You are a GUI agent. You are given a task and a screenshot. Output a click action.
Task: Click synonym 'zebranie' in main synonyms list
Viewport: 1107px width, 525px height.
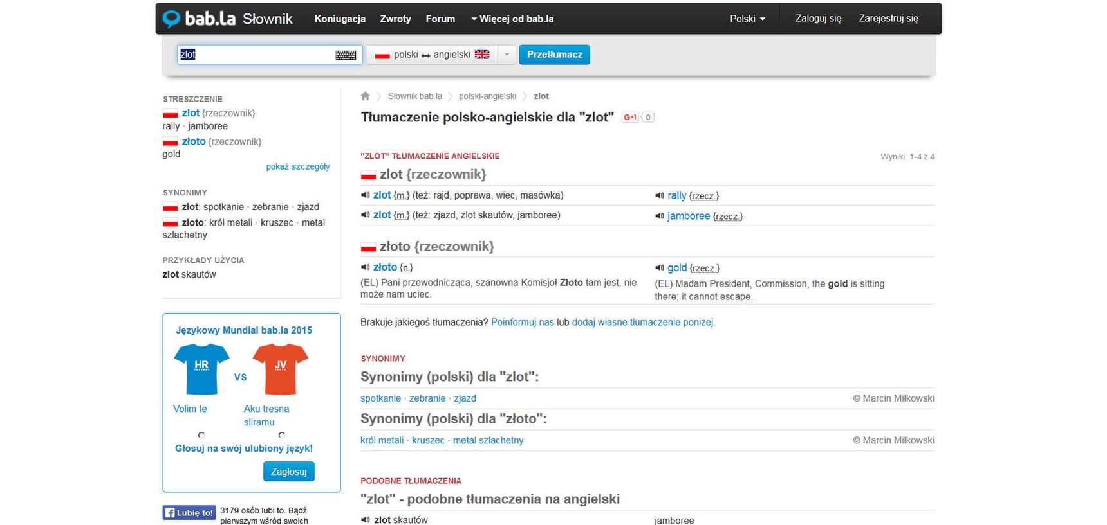(x=427, y=398)
